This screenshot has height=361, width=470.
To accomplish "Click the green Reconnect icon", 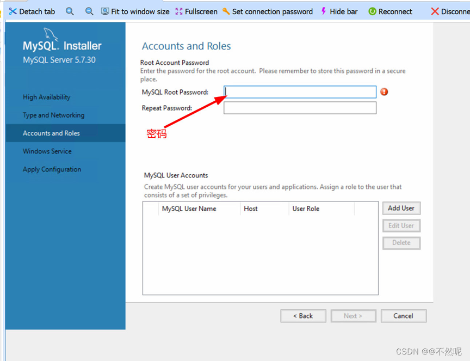I will [372, 11].
